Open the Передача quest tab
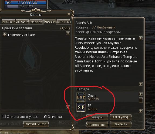155x134 pixels. coord(50,22)
